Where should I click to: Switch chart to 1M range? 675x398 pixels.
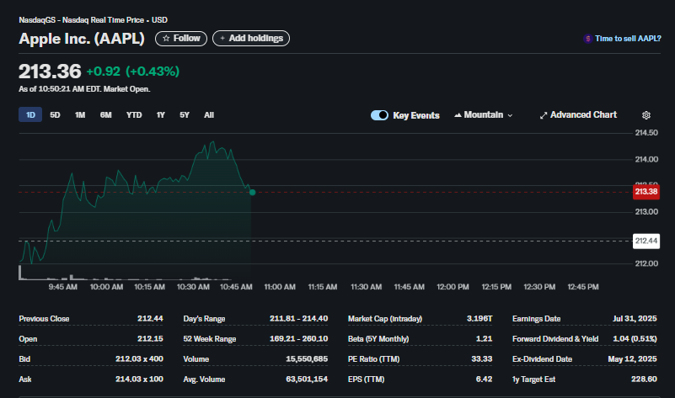point(80,114)
